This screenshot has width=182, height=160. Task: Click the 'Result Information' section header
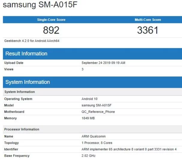[x=92, y=54]
